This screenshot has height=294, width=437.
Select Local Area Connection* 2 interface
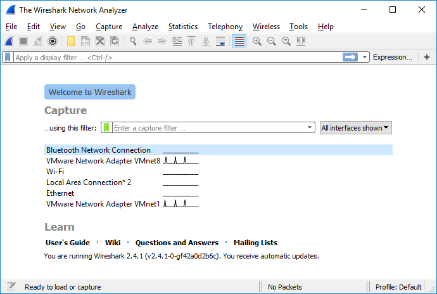click(218, 182)
